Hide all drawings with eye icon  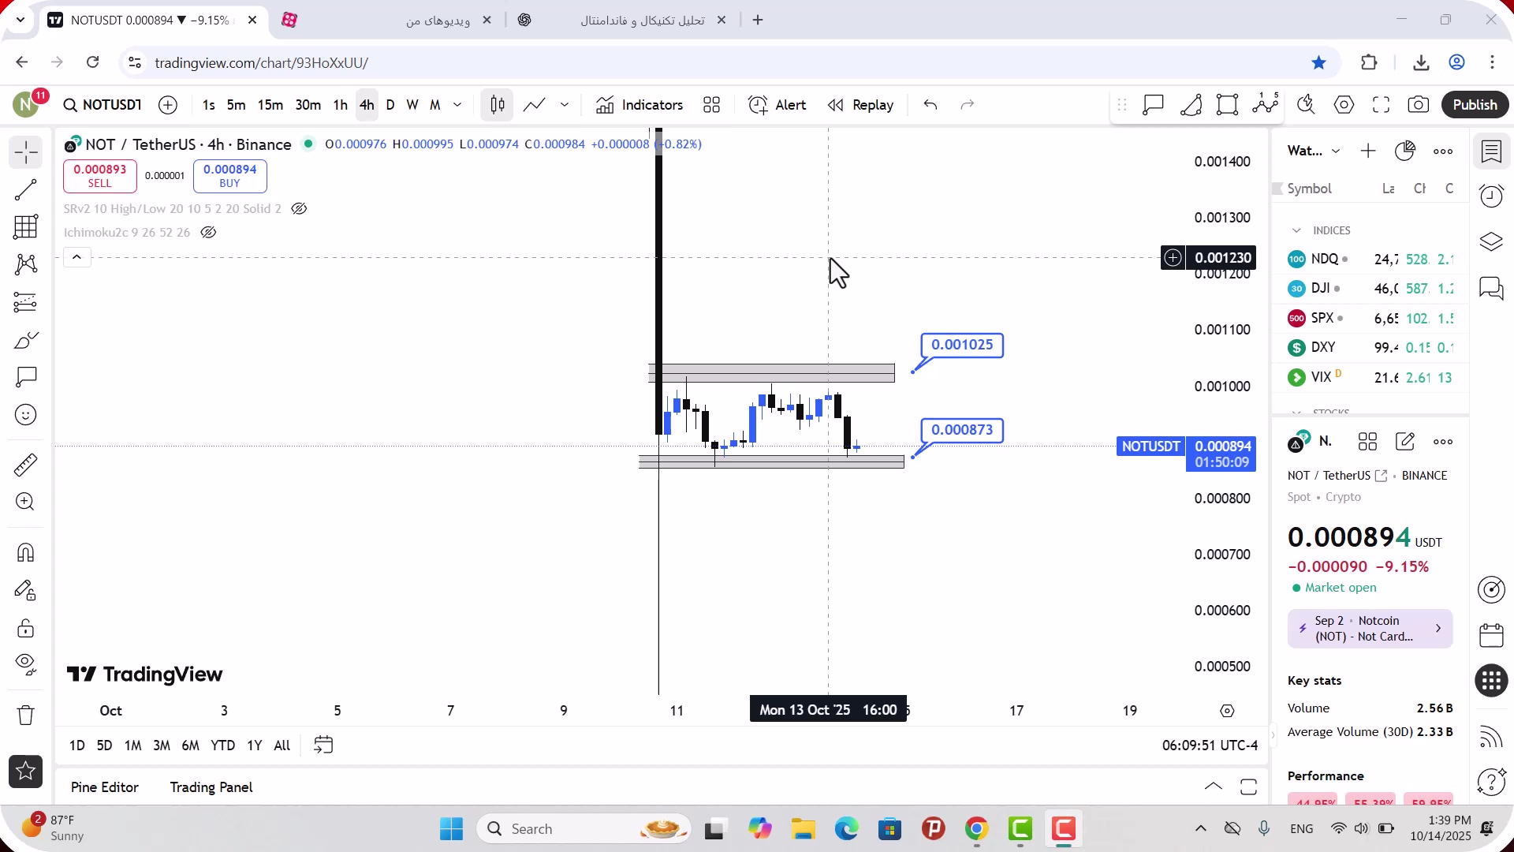pyautogui.click(x=26, y=665)
